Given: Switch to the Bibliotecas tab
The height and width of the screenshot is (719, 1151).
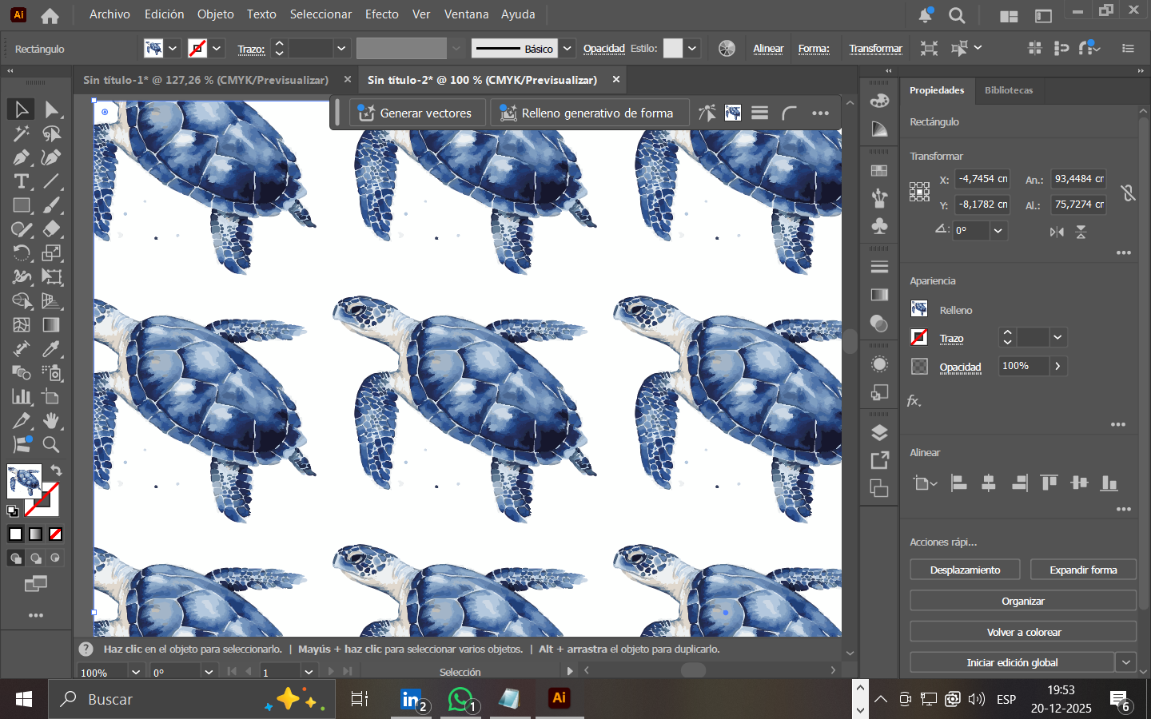Looking at the screenshot, I should pos(1009,90).
